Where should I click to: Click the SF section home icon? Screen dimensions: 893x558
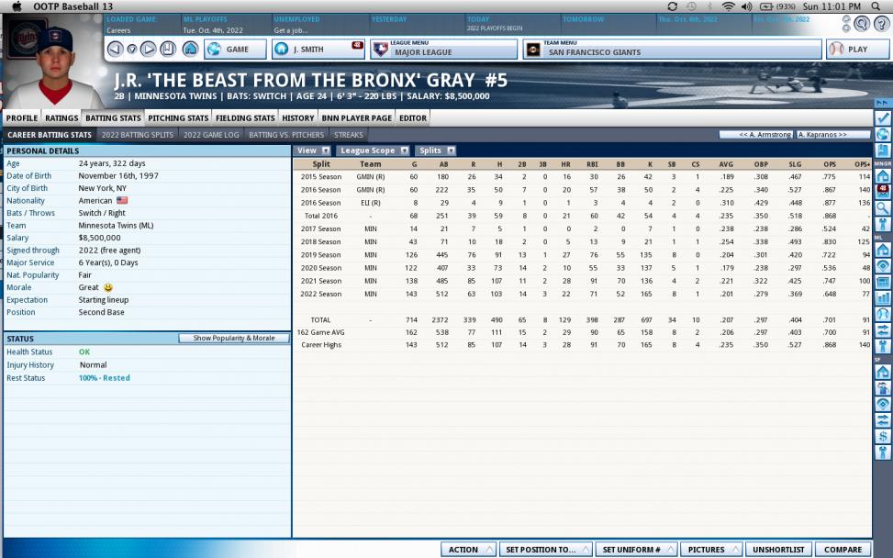coord(883,372)
